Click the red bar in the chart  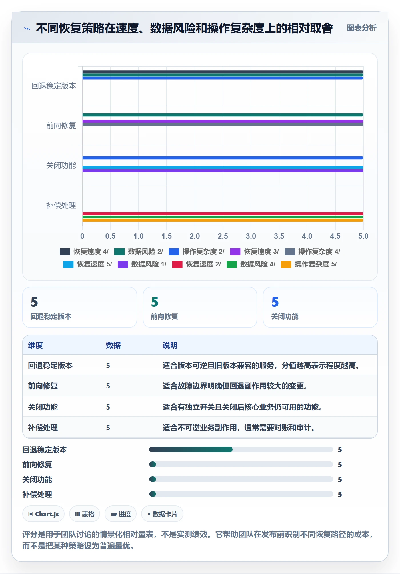pyautogui.click(x=223, y=214)
